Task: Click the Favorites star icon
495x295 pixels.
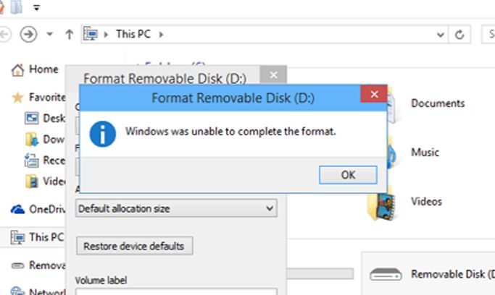Action: pyautogui.click(x=17, y=98)
